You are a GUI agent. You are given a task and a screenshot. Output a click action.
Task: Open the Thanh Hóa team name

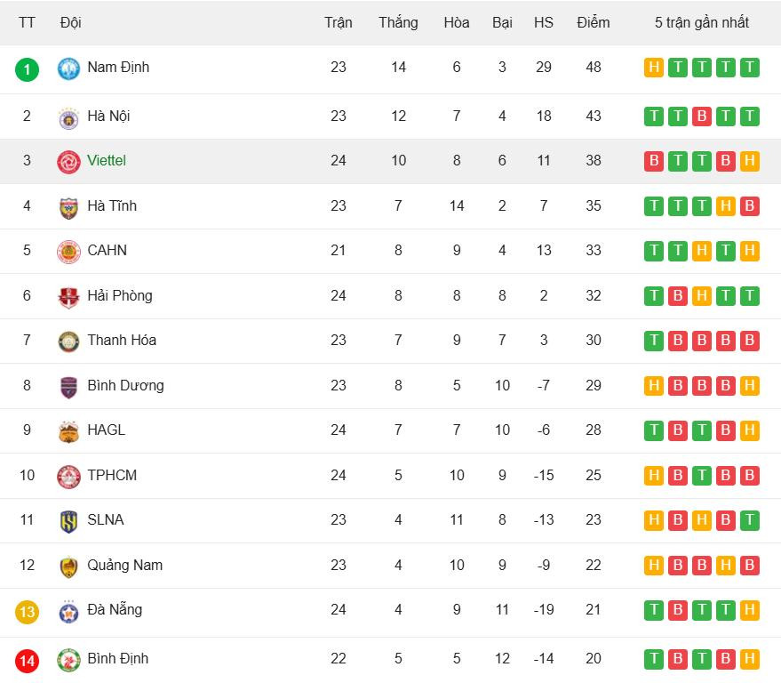(x=120, y=341)
